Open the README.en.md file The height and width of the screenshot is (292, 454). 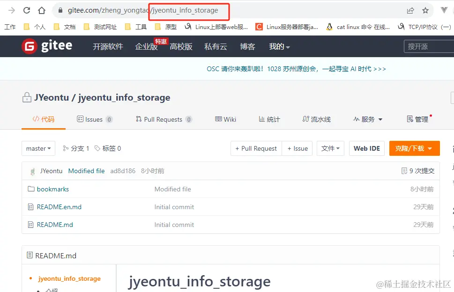(59, 207)
